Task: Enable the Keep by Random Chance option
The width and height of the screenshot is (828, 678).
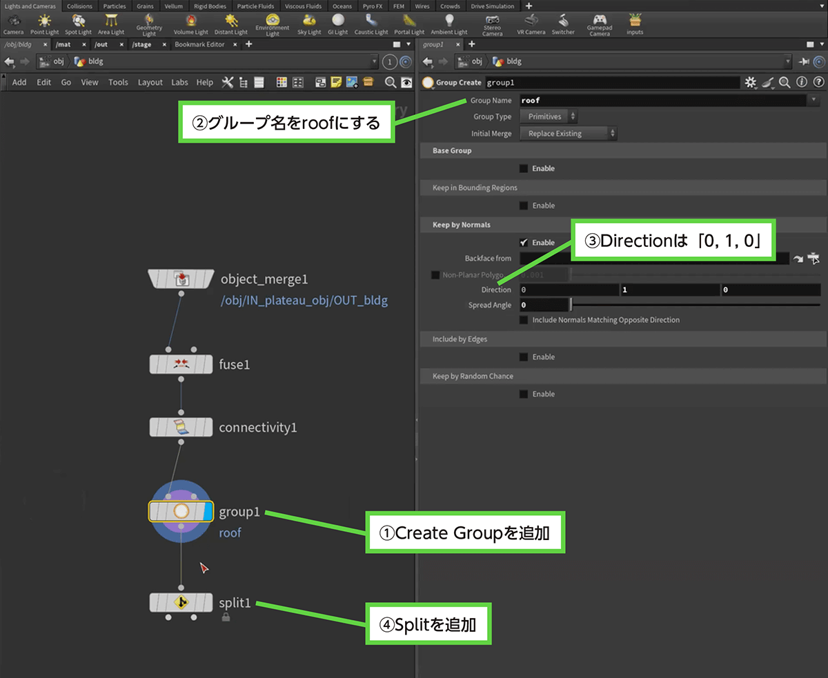Action: tap(524, 395)
